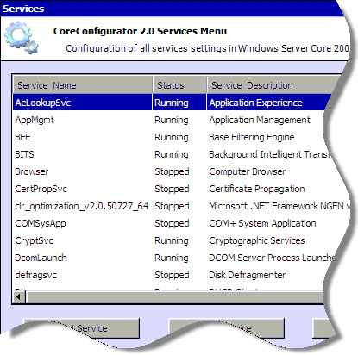Screen dimensions: 358x355
Task: Click the COM+ System Application description
Action: [262, 223]
